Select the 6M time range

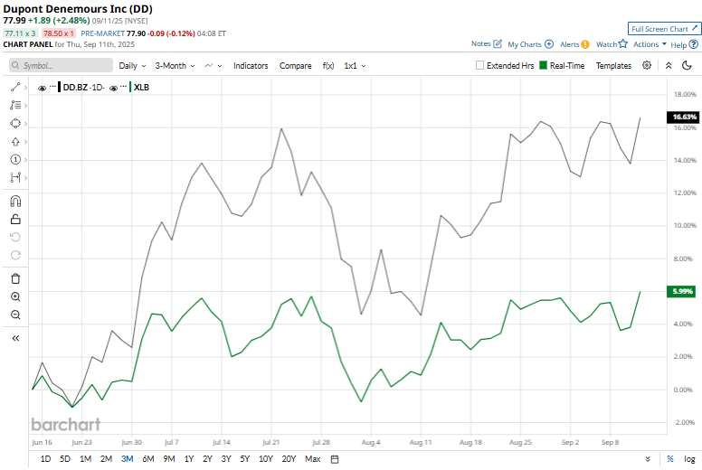[x=148, y=459]
